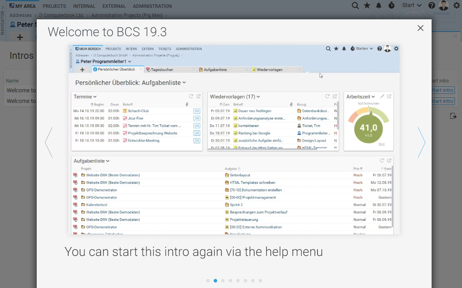Click open-in-window icon of Arbeitszeit panel
The height and width of the screenshot is (288, 462).
(389, 96)
